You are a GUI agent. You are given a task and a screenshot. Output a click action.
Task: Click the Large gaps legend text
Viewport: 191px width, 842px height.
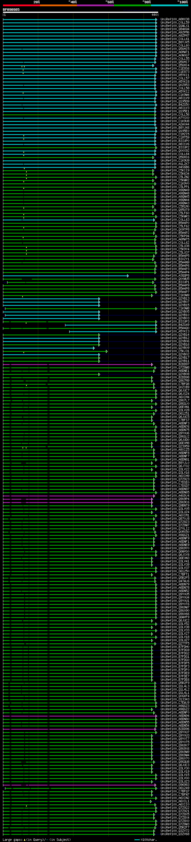pos(37,840)
